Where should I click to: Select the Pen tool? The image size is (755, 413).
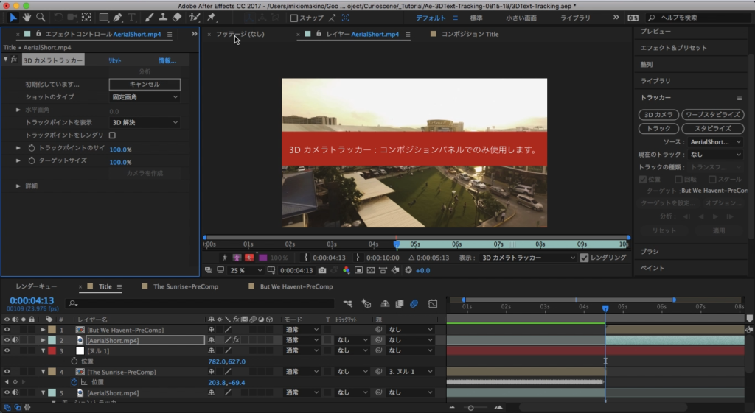[117, 17]
